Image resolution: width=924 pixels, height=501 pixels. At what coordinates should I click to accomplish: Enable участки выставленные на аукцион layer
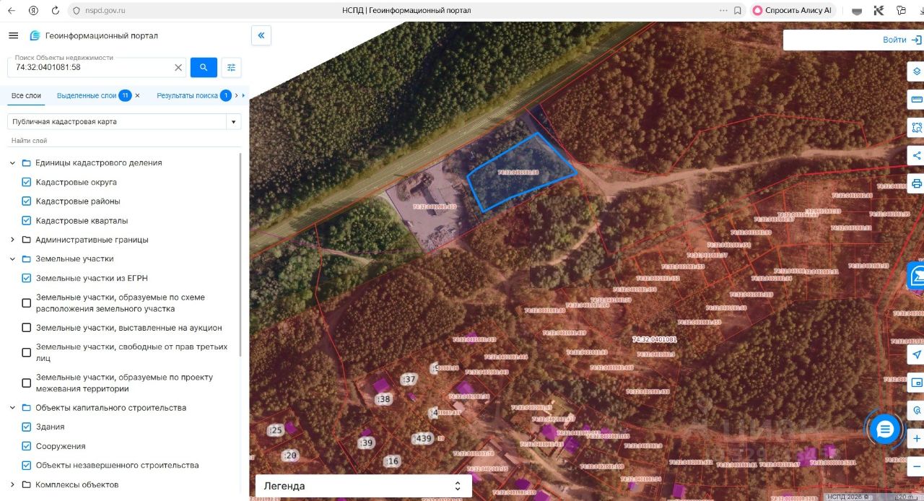pyautogui.click(x=27, y=328)
